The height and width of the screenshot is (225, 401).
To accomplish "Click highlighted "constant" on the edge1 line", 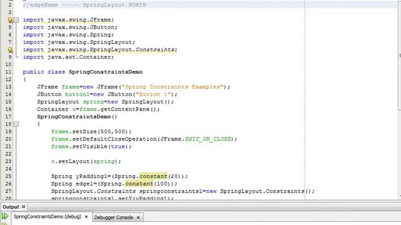I will coord(139,184).
